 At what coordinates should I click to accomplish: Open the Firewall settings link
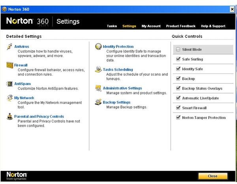click(21, 65)
